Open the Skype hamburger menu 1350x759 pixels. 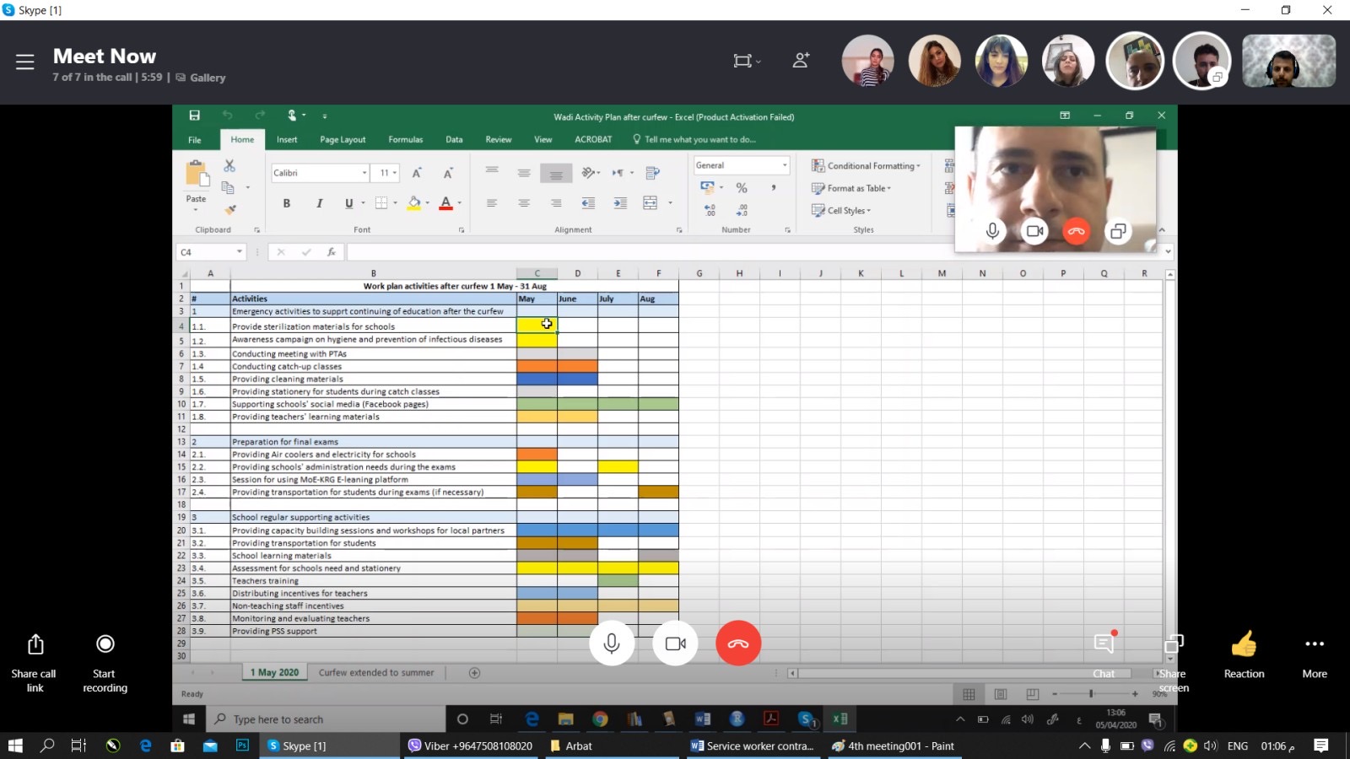click(x=25, y=62)
